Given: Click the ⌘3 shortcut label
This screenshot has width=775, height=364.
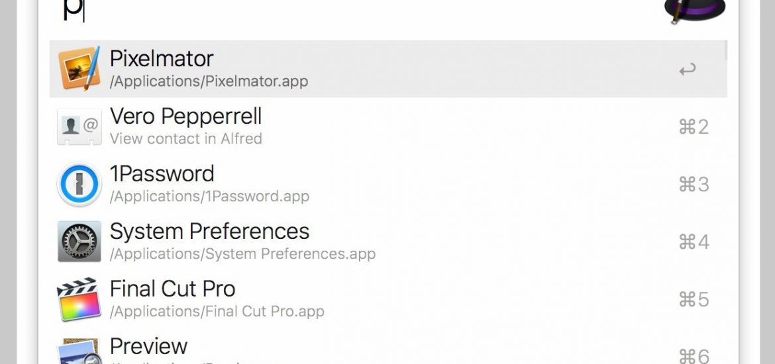Looking at the screenshot, I should (694, 184).
